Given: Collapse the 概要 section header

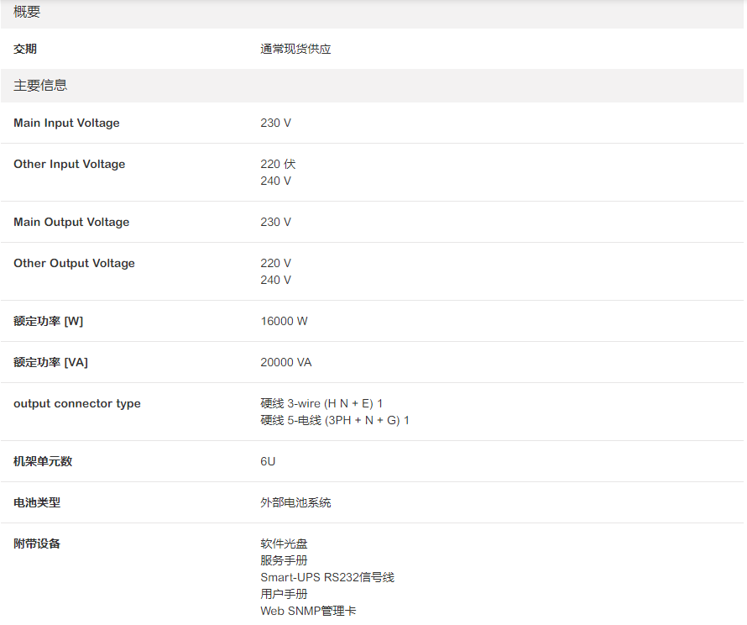Looking at the screenshot, I should (27, 13).
